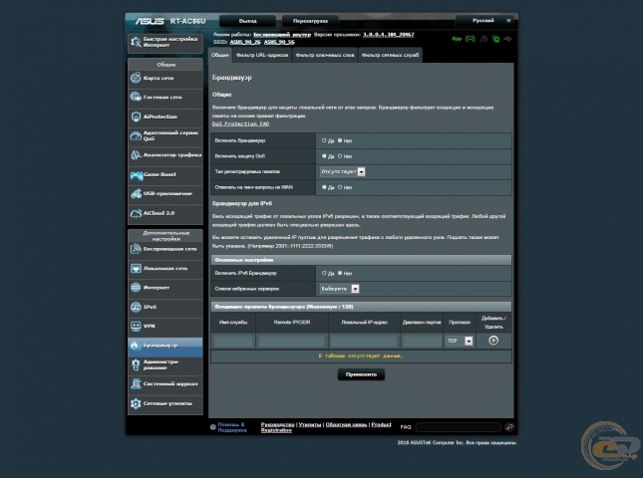Click the USB status icon in header
The image size is (643, 478).
pos(508,39)
